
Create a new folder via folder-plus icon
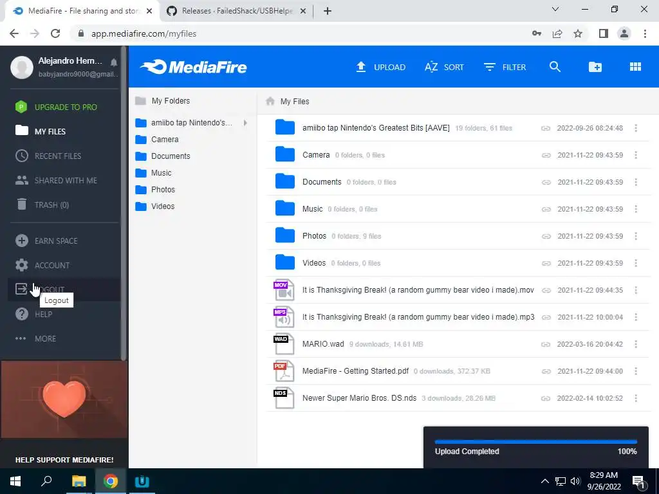595,67
